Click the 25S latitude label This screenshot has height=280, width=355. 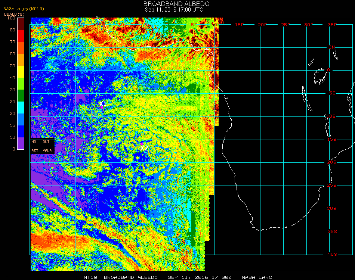click(x=332, y=186)
